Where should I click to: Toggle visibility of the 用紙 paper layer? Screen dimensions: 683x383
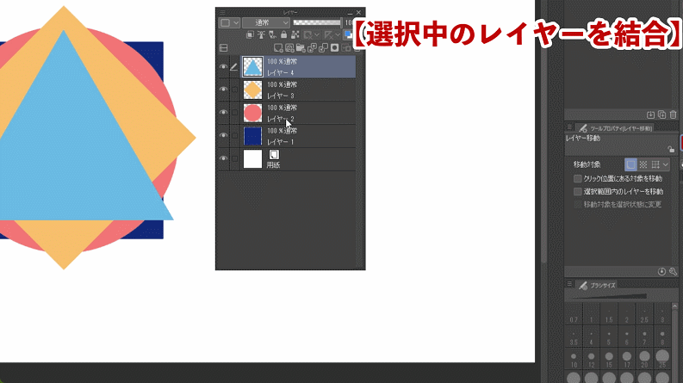223,158
